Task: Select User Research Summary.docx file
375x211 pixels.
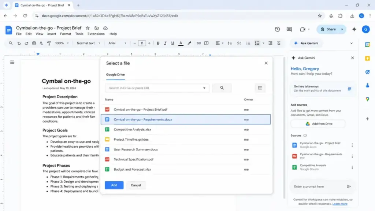Action: pyautogui.click(x=186, y=149)
